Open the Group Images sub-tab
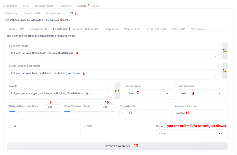The height and width of the screenshot is (155, 237). pos(54,13)
